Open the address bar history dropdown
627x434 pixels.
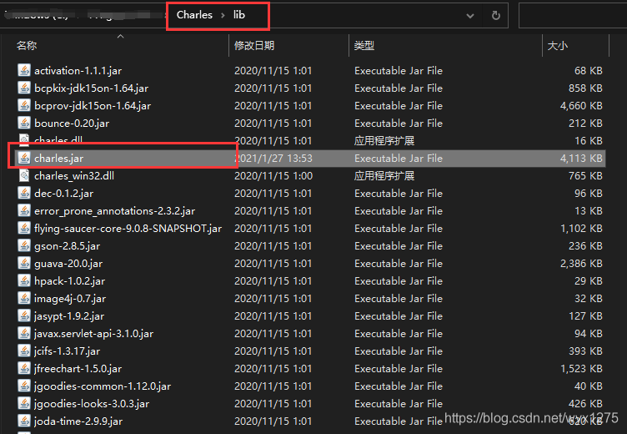coord(470,16)
